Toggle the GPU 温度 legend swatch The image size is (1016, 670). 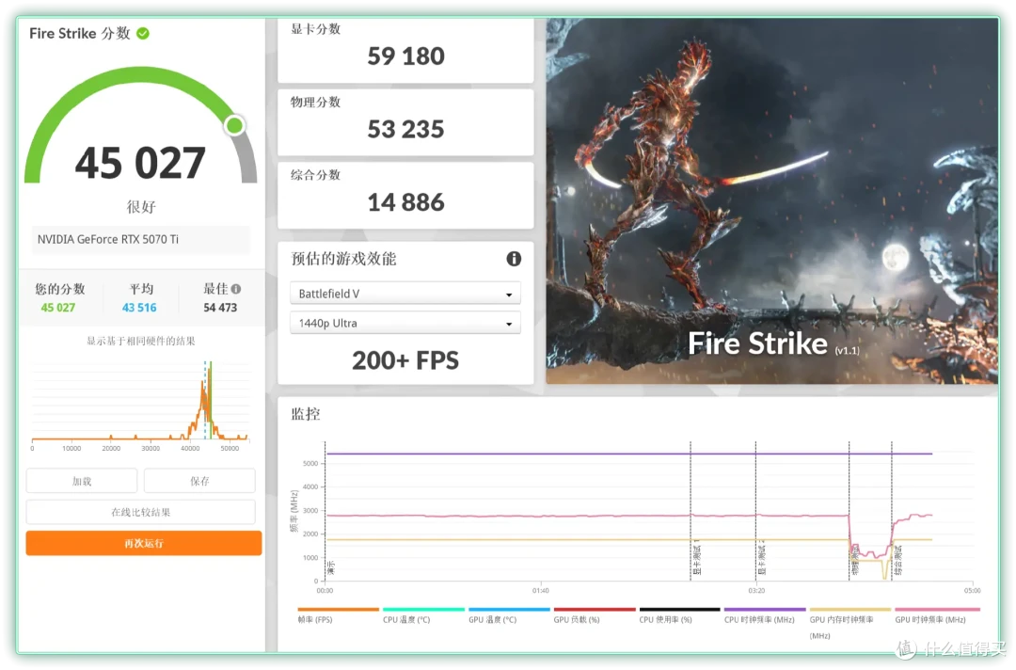pyautogui.click(x=509, y=609)
